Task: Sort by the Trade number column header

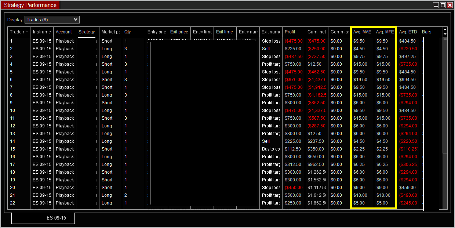Action: point(19,32)
